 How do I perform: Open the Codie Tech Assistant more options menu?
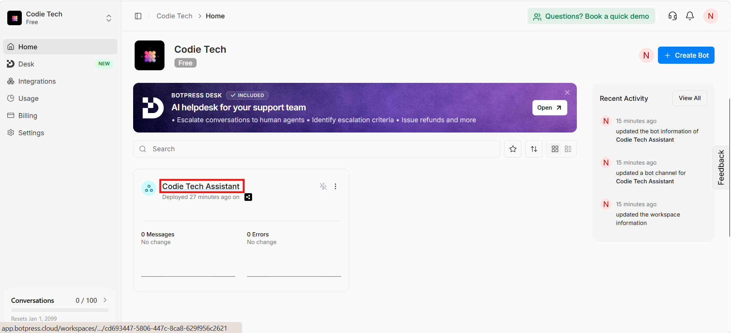coord(335,186)
